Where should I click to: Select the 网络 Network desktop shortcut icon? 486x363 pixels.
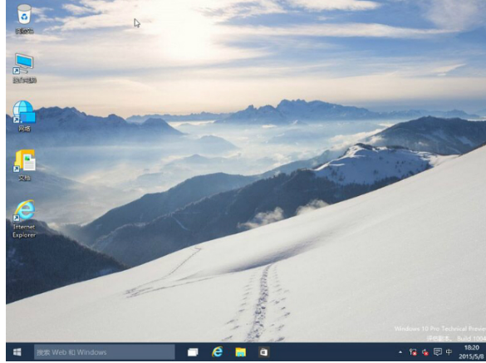24,116
